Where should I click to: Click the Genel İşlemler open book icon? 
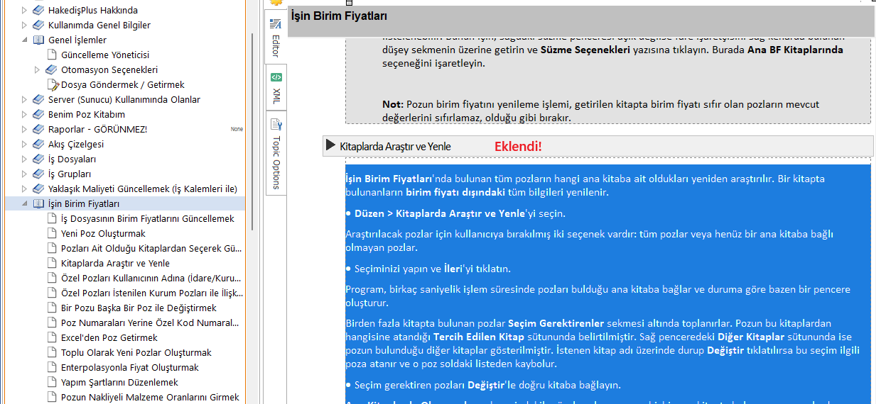click(x=38, y=40)
